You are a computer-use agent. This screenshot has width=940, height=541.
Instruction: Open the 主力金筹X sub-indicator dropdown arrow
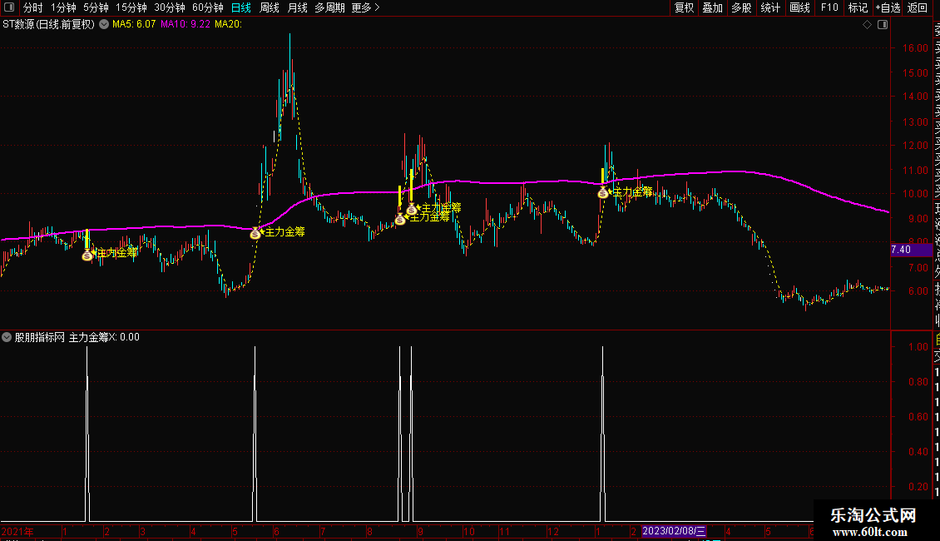[x=7, y=337]
